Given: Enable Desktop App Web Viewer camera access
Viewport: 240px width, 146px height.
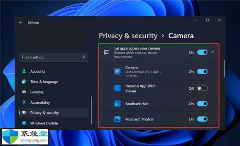Looking at the screenshot, I should pyautogui.click(x=202, y=88).
